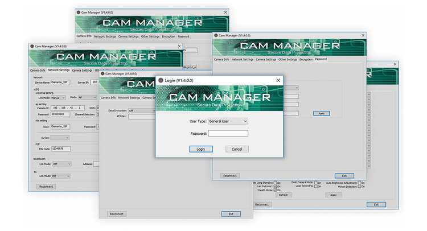Close the Password tab Cam Manager window
427x231 pixels.
pos(362,35)
